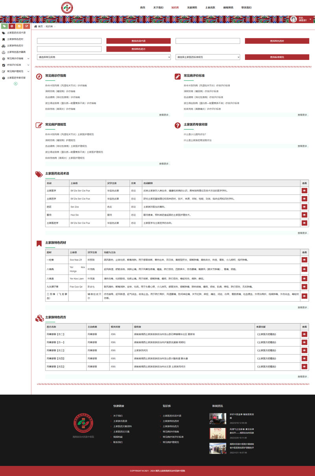The height and width of the screenshot is (476, 315).
Task: Open 土家名医 in the top navigation
Action: click(x=210, y=7)
